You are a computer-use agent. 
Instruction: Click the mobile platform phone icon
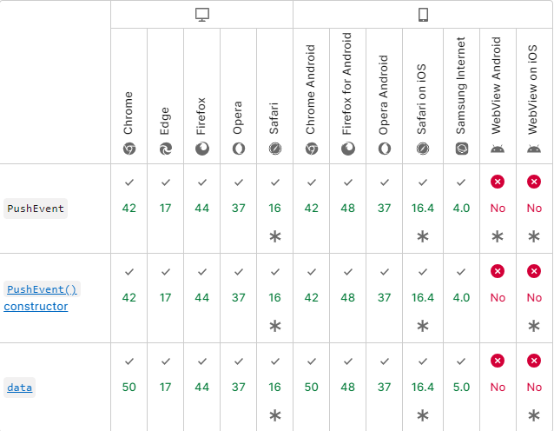[423, 15]
